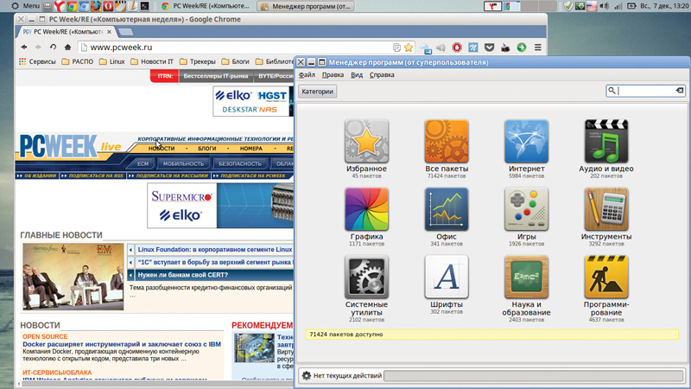Click the Категории button

(x=317, y=91)
